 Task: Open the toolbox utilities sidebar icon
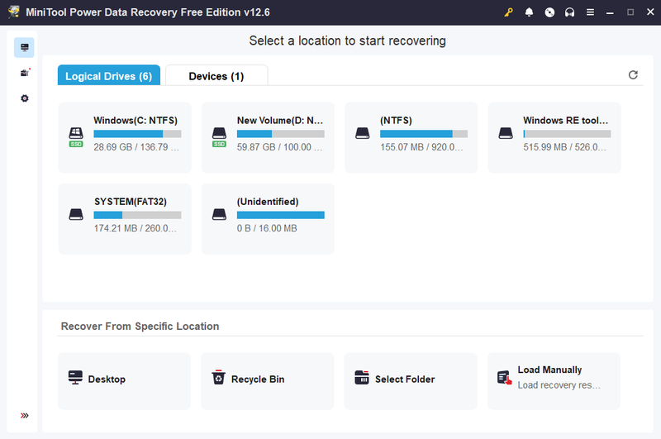coord(25,73)
